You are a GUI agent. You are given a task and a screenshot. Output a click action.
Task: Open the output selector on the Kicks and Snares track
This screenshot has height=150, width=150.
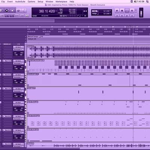19,63
